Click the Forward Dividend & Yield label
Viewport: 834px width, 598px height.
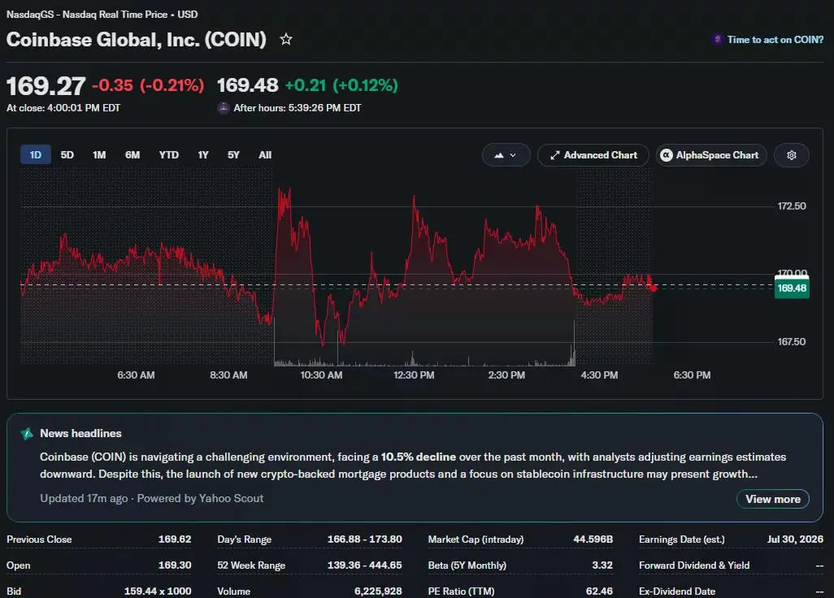[694, 565]
